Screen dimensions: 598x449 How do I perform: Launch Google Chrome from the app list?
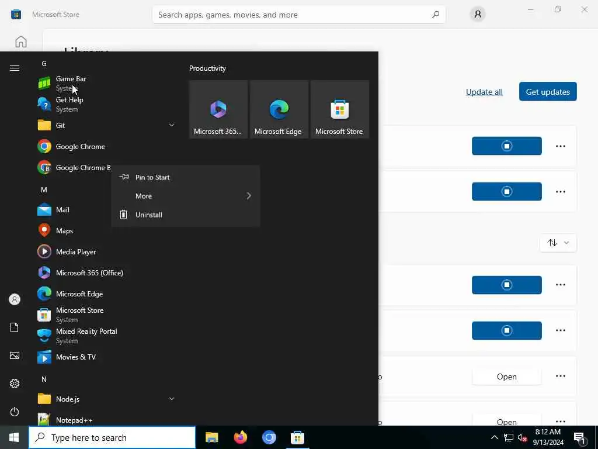point(106,147)
